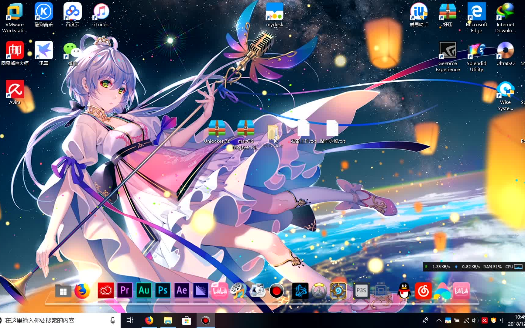Open Blizzard Battle.net from the dock
The width and height of the screenshot is (525, 328).
[300, 291]
